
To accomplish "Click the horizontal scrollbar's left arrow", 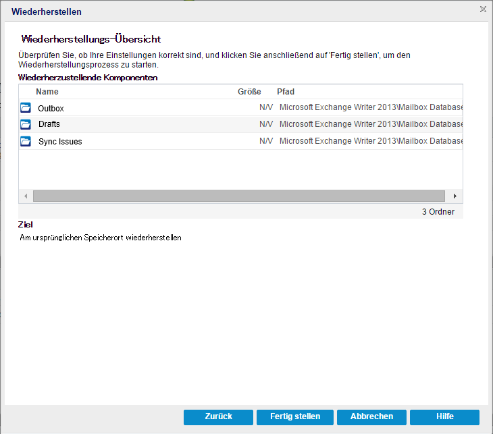I will click(26, 196).
